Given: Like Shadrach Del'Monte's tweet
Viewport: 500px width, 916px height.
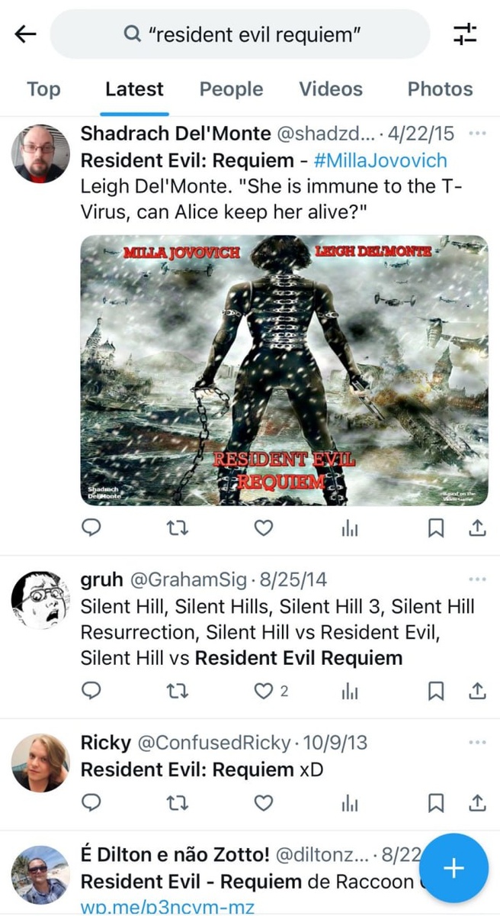Looking at the screenshot, I should coord(263,527).
